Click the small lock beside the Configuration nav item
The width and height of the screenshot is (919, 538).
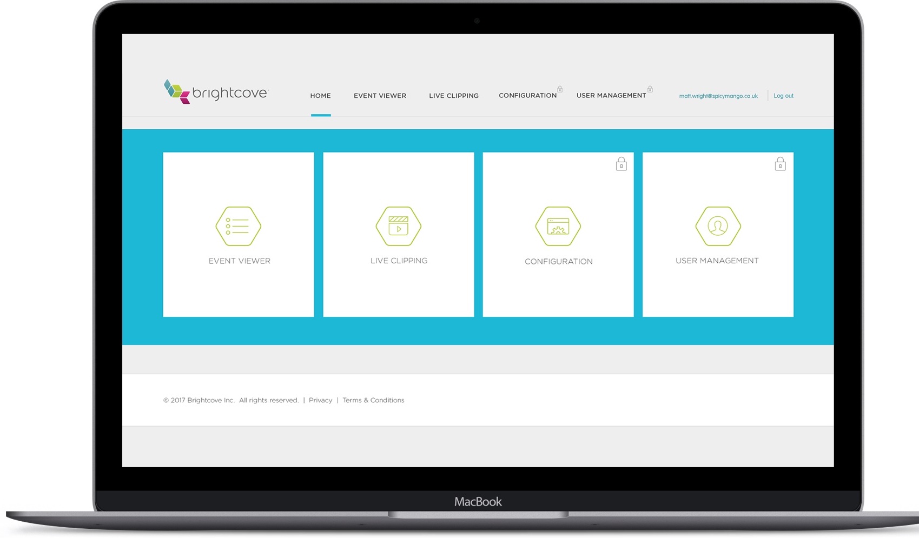(560, 89)
